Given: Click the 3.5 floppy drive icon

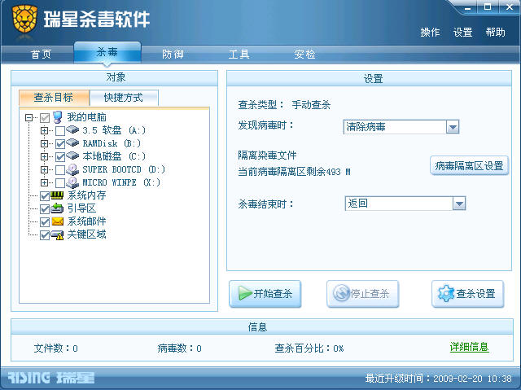Looking at the screenshot, I should point(72,129).
